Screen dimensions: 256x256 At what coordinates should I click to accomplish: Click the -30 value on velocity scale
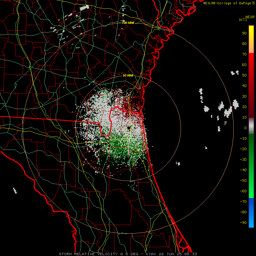(243, 160)
